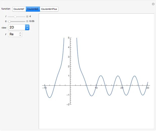Click the l slider thumb
Viewport: 156px width, 131px height.
pos(15,17)
